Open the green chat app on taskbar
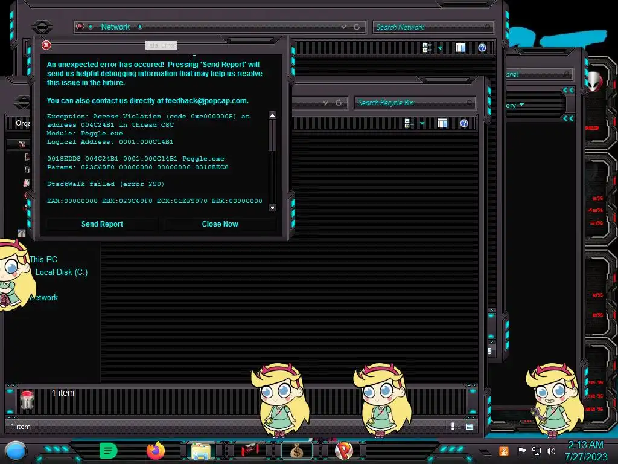The width and height of the screenshot is (618, 464). tap(109, 451)
